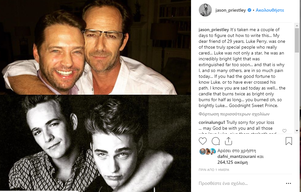Click the black-and-white photo in post

coord(95,143)
